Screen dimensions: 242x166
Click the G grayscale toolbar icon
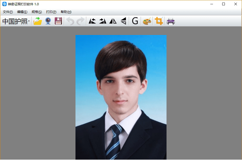[135, 21]
